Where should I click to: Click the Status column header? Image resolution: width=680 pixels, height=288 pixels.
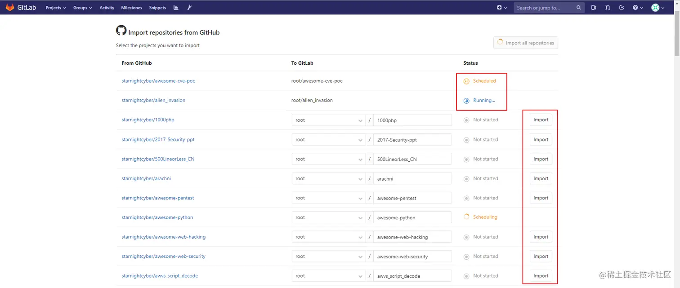470,63
